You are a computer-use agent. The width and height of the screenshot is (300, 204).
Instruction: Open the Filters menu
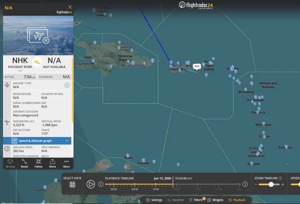197,200
